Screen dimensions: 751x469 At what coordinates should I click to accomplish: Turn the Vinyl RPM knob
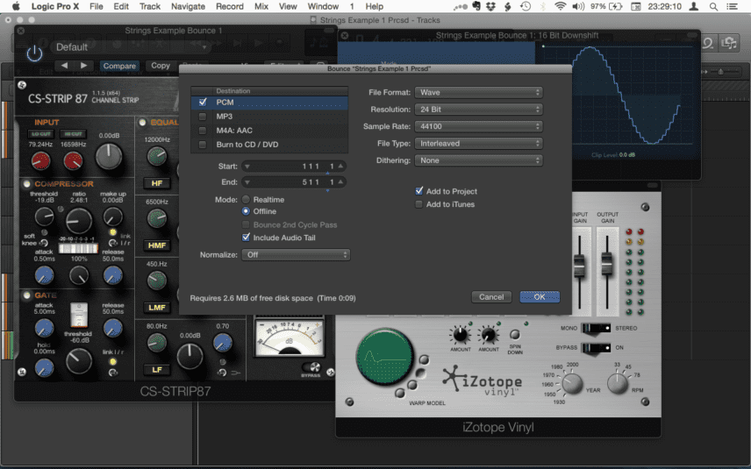[x=618, y=383]
